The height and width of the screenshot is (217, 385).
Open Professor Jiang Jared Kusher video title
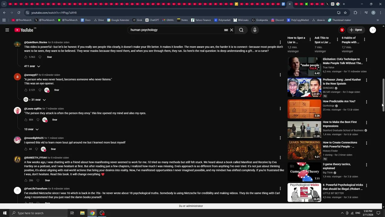342,82
